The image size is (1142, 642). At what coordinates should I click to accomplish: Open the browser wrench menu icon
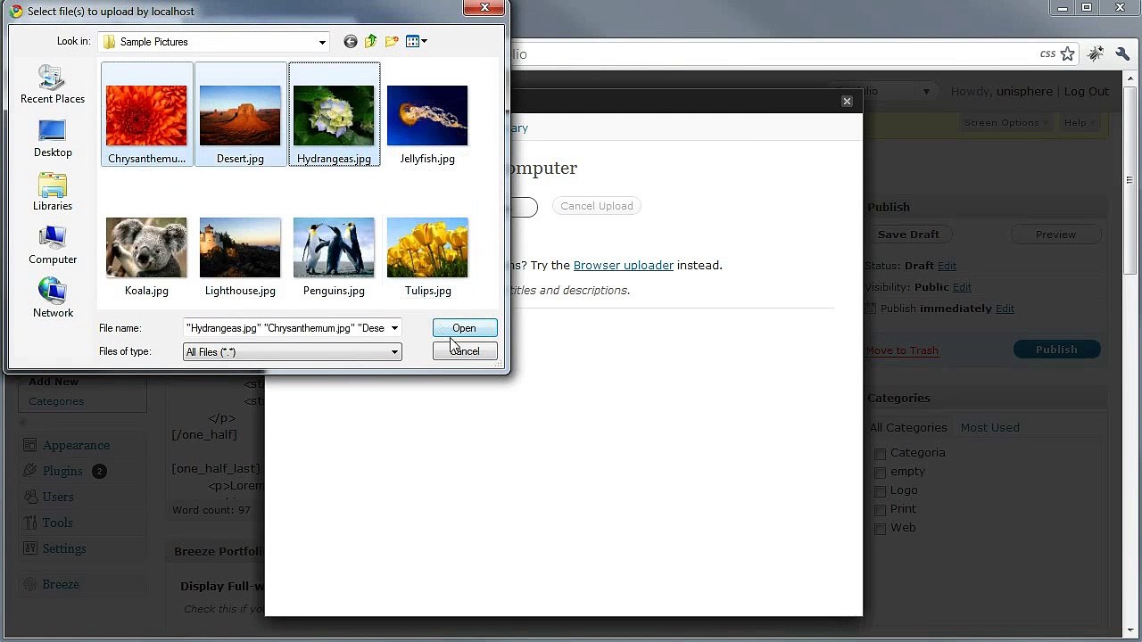click(1122, 54)
